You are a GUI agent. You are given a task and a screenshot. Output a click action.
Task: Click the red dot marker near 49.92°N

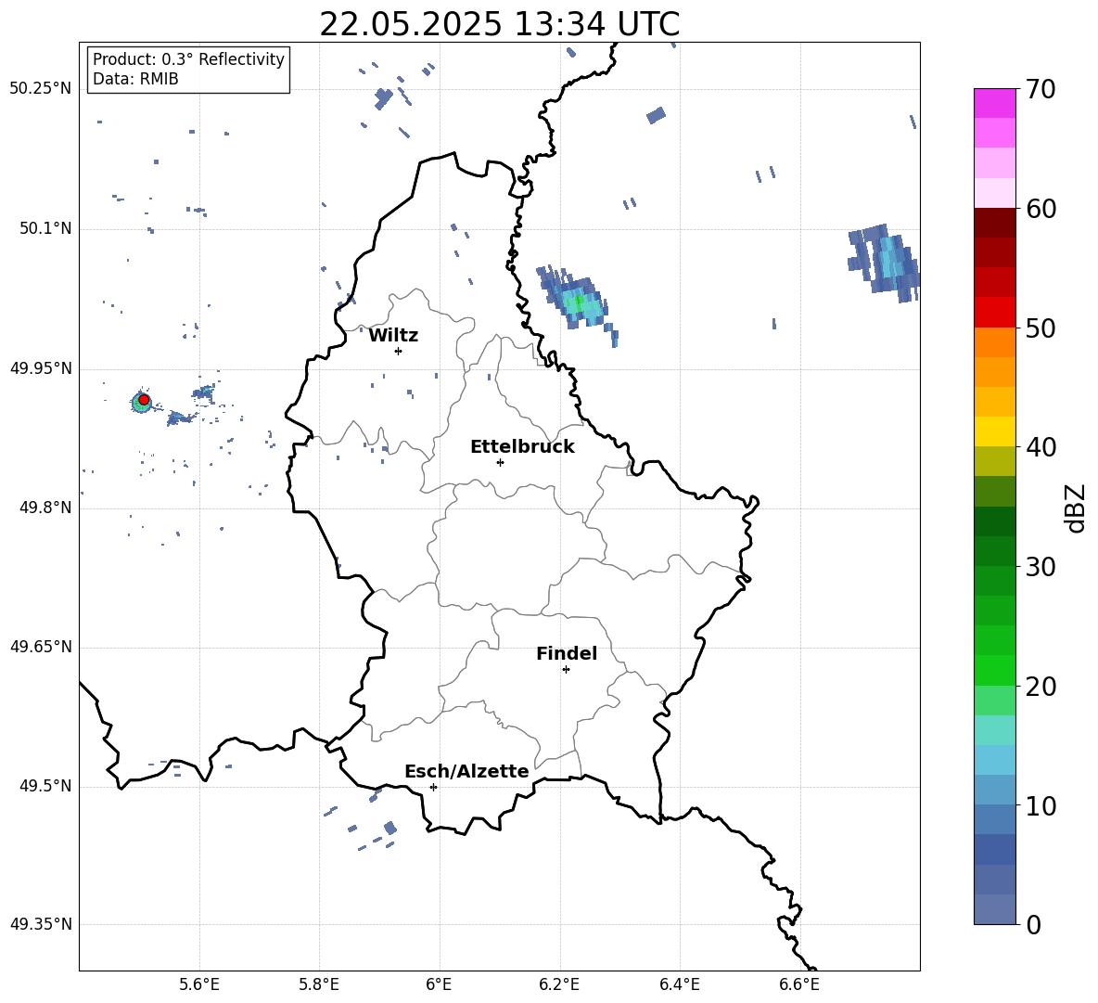point(144,400)
